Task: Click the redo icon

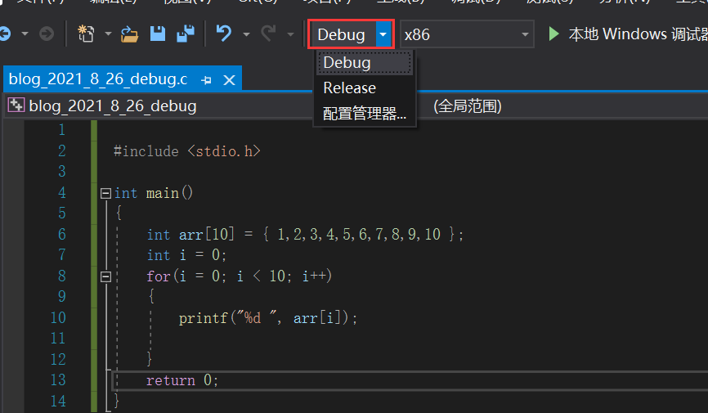Action: coord(269,34)
